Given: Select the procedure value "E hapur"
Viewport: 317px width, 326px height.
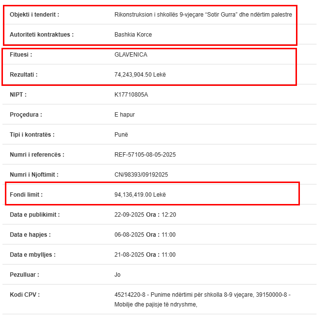Looking at the screenshot, I should pyautogui.click(x=124, y=115).
